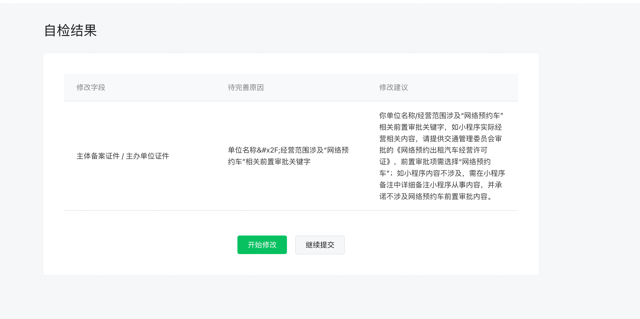
Task: Click the word 主办单位证件 in first column
Action: (147, 156)
